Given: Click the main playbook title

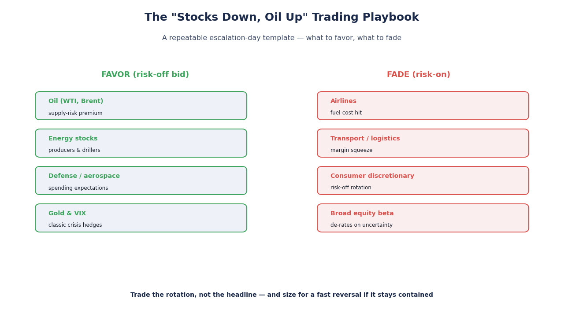Looking at the screenshot, I should (x=282, y=18).
